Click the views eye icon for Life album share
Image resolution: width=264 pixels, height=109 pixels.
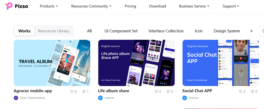click(x=156, y=91)
